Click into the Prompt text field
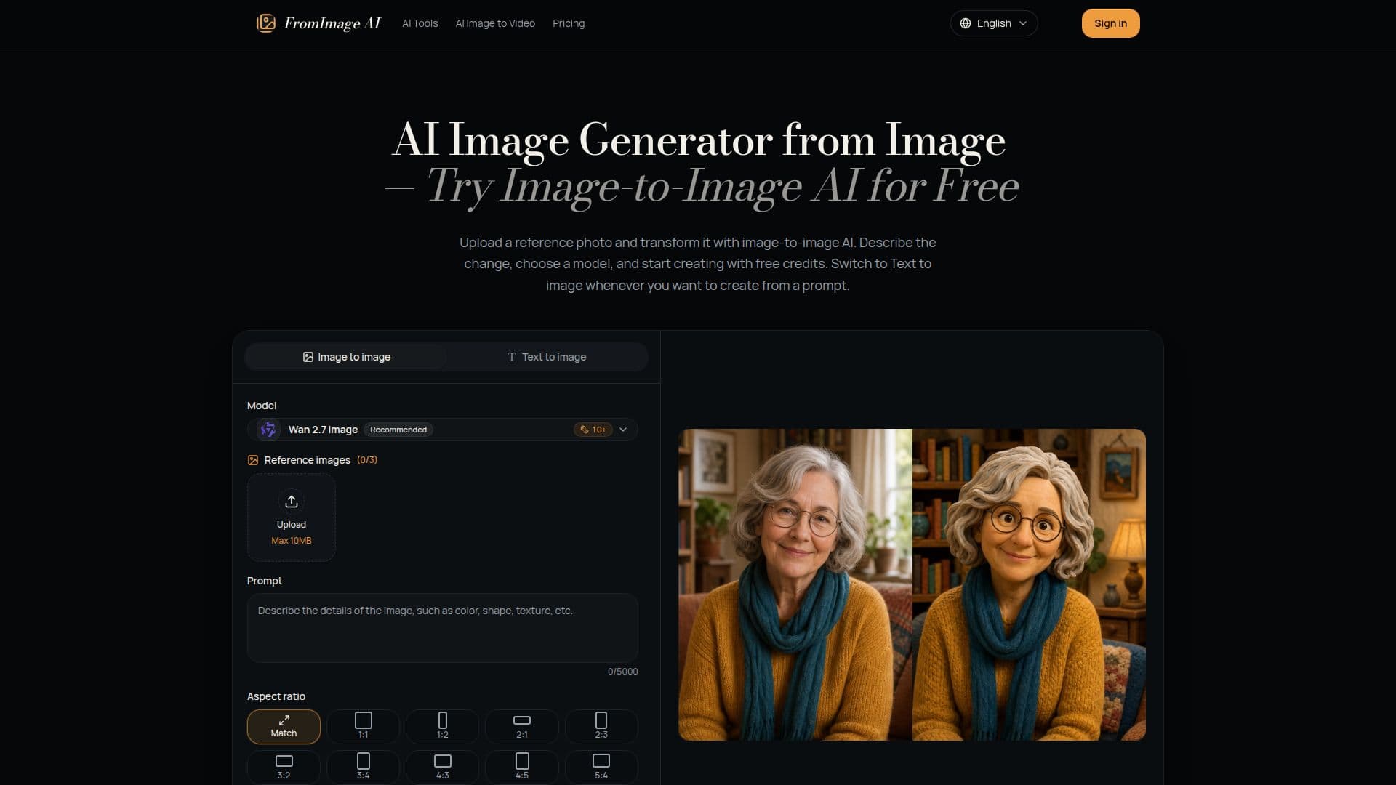This screenshot has width=1396, height=785. [442, 628]
